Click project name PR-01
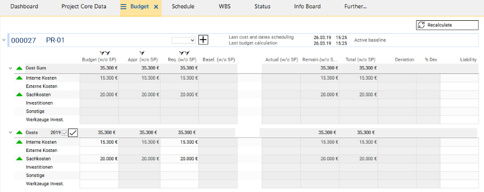The image size is (484, 192). click(x=55, y=40)
